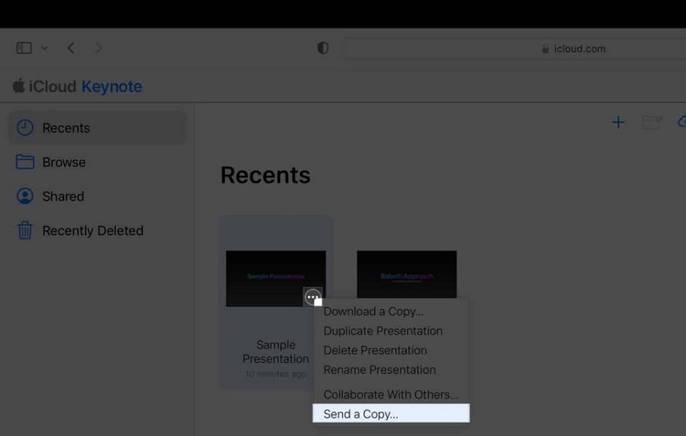The image size is (686, 436).
Task: Open the privacy shield report icon
Action: (x=323, y=48)
